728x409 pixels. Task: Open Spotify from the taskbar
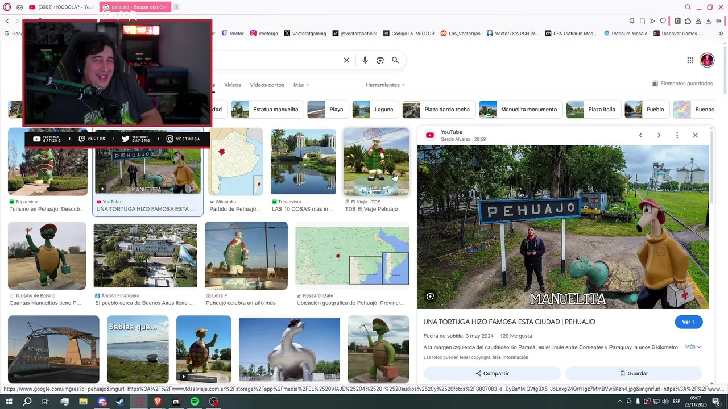(x=195, y=402)
